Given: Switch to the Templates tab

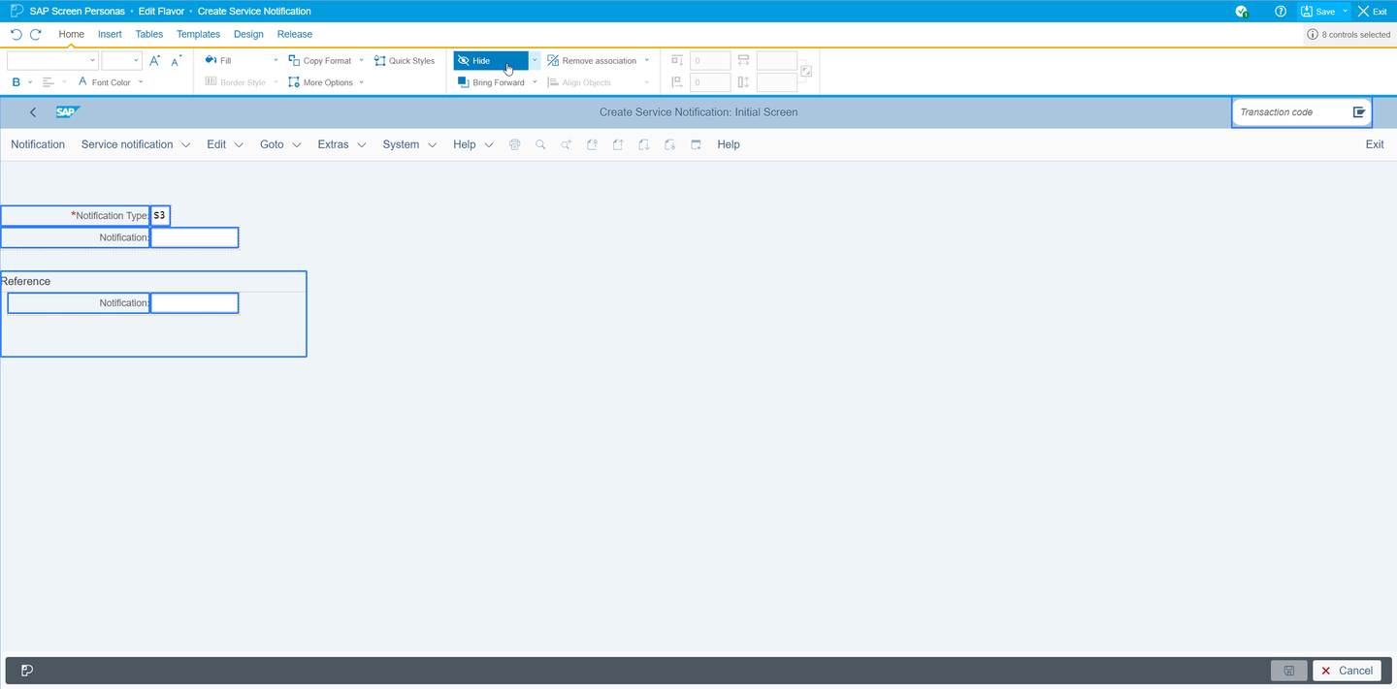Looking at the screenshot, I should point(198,34).
